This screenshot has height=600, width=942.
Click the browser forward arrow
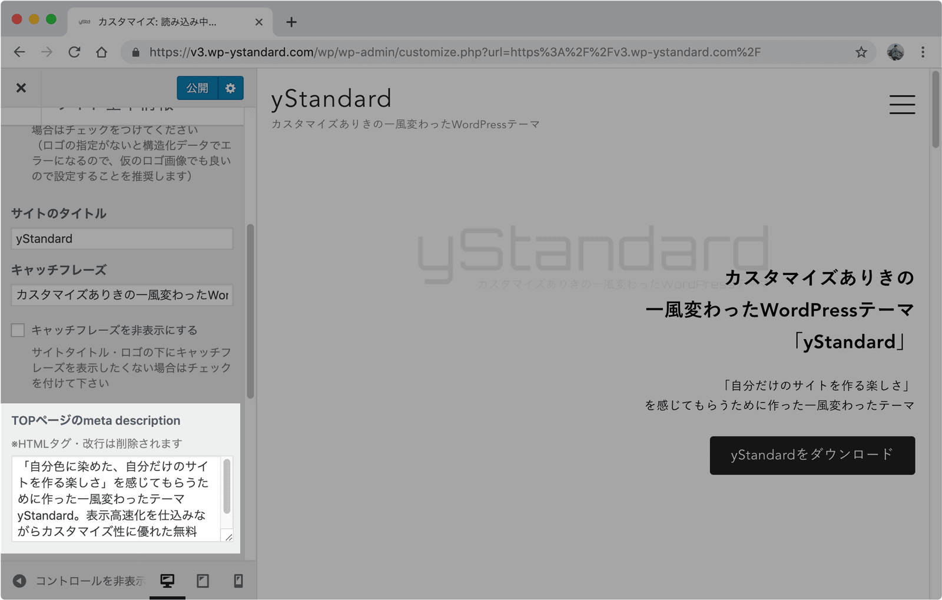(x=47, y=52)
